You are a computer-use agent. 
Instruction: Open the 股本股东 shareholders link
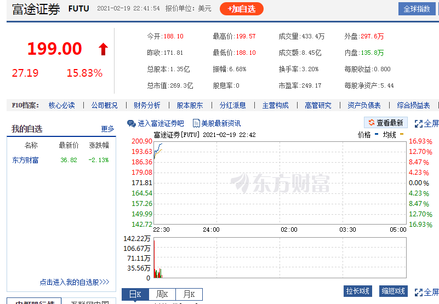[x=190, y=106]
